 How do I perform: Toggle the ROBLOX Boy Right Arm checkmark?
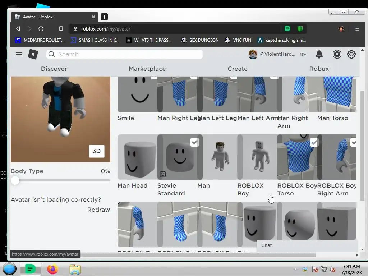(354, 142)
